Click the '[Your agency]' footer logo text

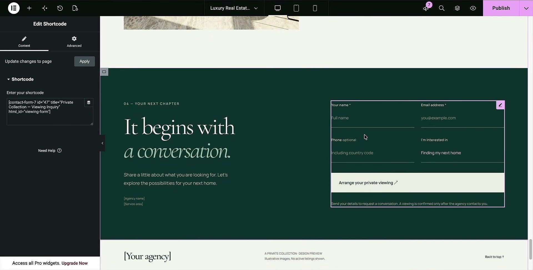pyautogui.click(x=147, y=256)
